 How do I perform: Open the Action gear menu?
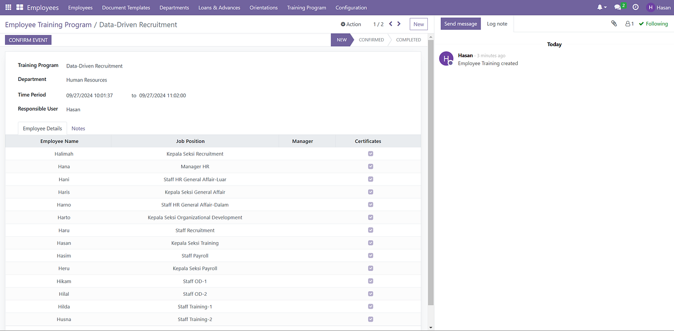(350, 24)
